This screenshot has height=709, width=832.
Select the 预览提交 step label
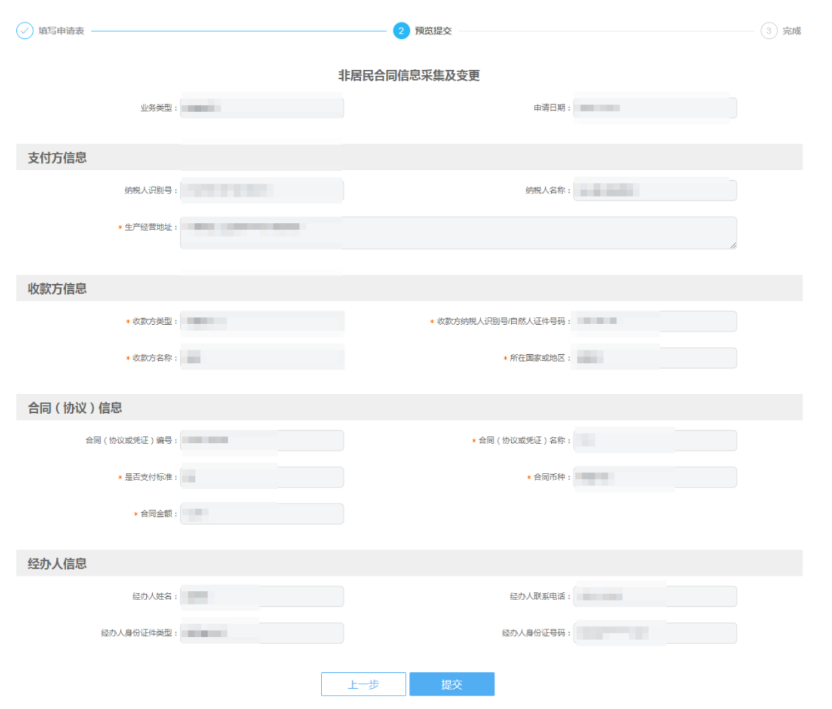pyautogui.click(x=433, y=31)
